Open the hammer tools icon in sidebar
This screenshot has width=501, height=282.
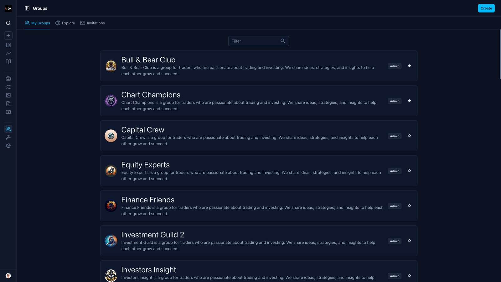coord(8,137)
